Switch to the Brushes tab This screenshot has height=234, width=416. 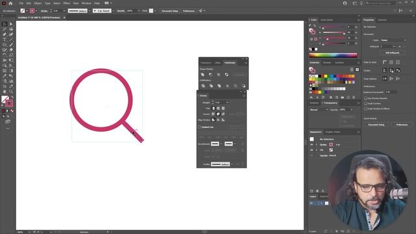[x=327, y=62]
